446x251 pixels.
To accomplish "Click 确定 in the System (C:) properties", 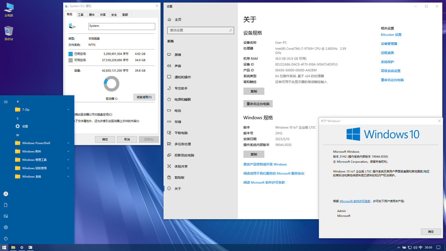I will tap(105, 139).
